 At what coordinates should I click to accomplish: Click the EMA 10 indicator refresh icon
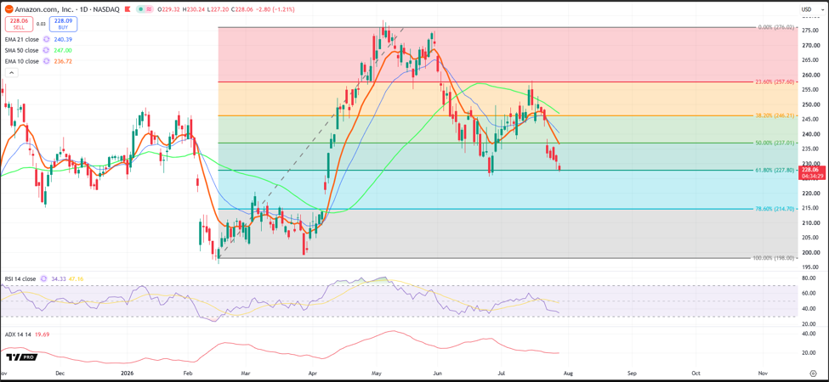pyautogui.click(x=47, y=61)
